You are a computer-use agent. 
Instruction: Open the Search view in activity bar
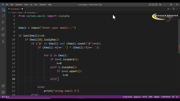pos(3,16)
